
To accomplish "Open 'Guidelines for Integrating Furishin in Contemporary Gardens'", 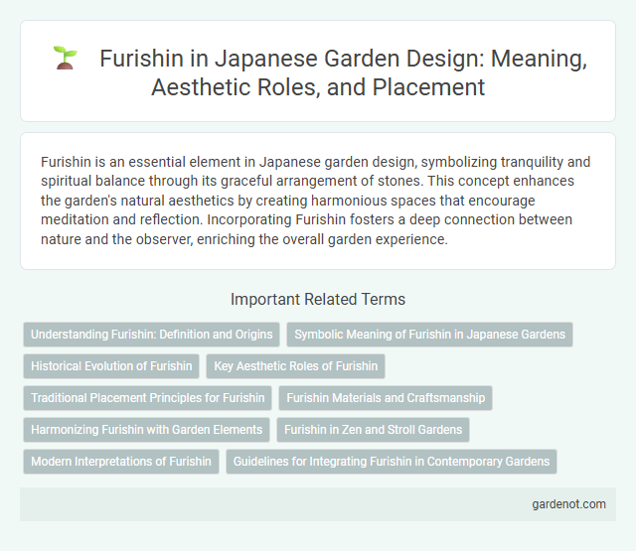I will point(392,462).
